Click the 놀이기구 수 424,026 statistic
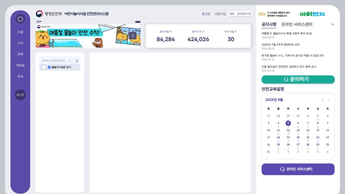The image size is (345, 194). pyautogui.click(x=198, y=36)
